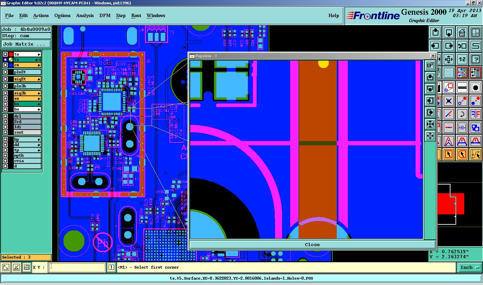Click the home view icon

pos(462,32)
